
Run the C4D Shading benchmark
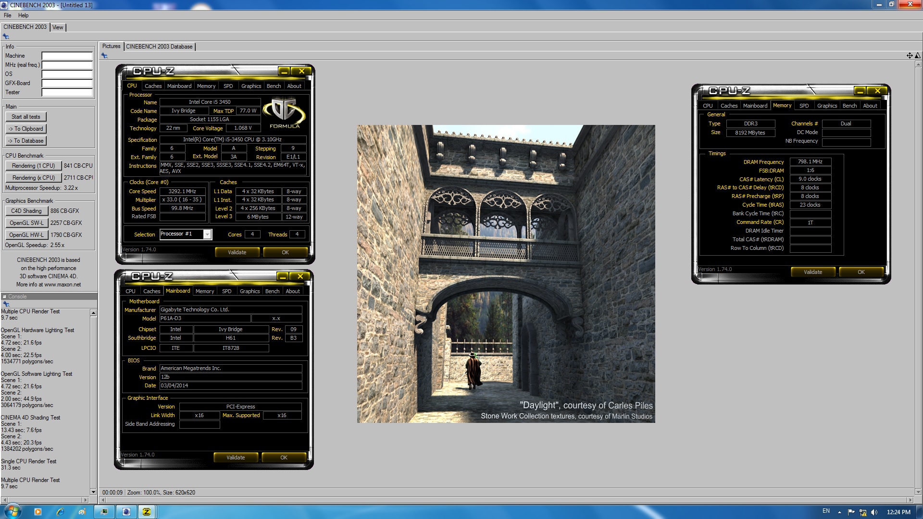(26, 211)
